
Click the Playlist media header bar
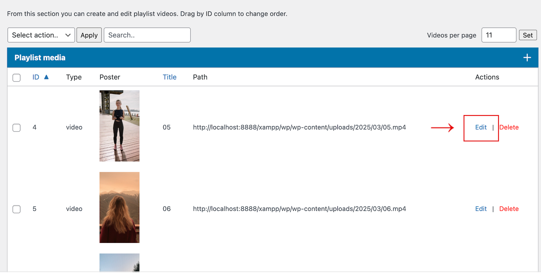tap(250, 58)
